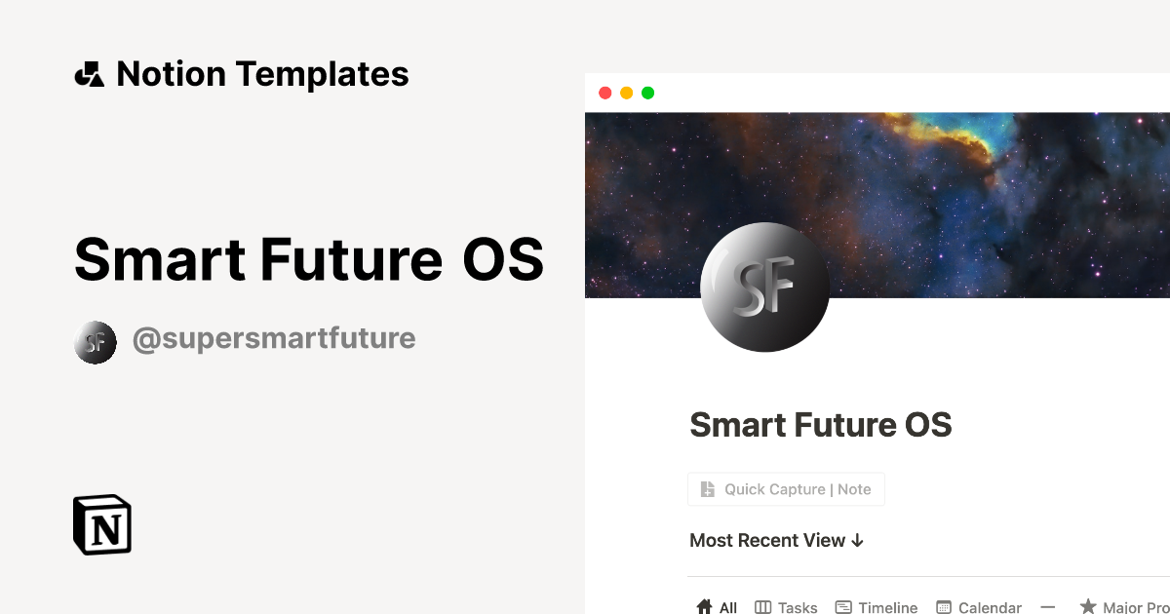Click the Smart Future OS page title
1170x614 pixels.
[821, 425]
